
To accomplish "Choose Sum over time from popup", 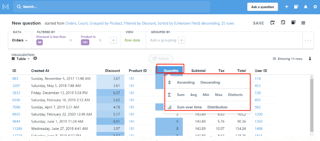I will pyautogui.click(x=189, y=107).
